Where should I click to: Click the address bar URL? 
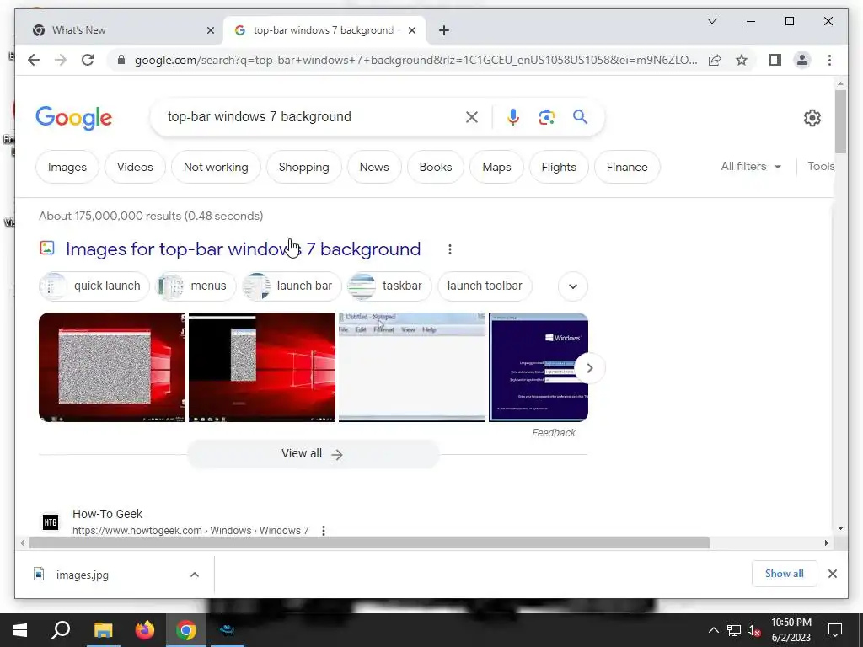415,60
